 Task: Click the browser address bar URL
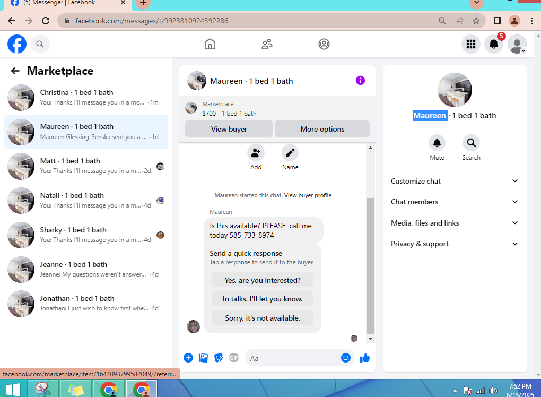pos(152,21)
